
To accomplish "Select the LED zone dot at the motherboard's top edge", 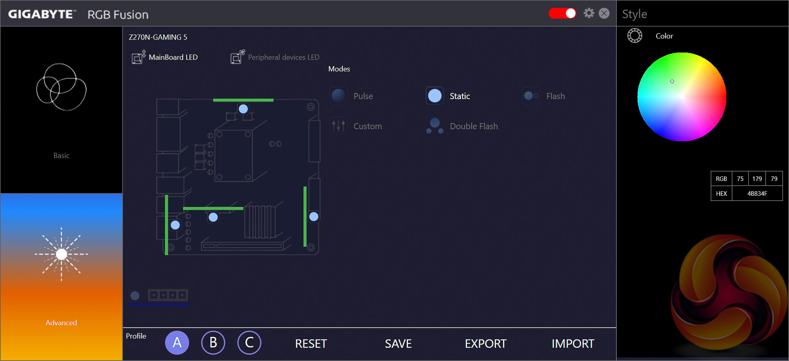I will tap(243, 109).
